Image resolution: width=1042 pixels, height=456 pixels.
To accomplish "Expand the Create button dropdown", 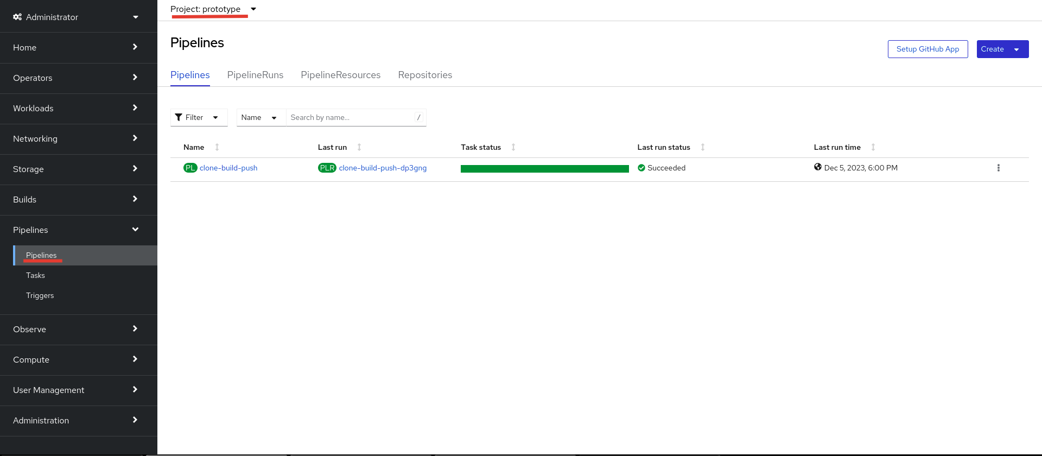I will tap(1016, 49).
